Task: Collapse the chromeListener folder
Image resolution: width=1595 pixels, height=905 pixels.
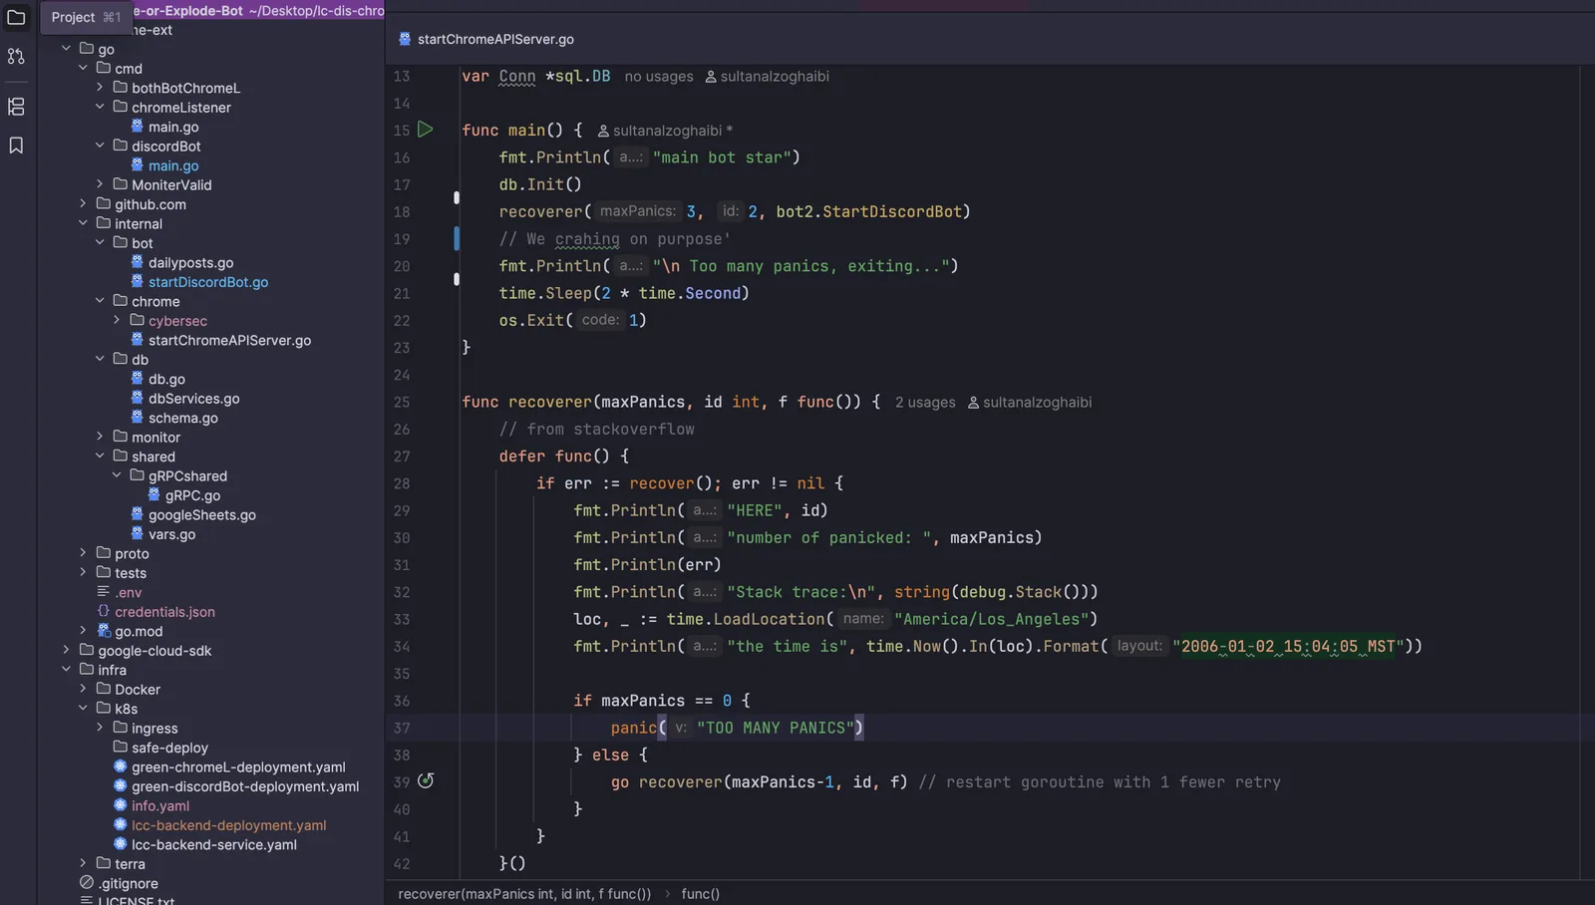Action: [100, 107]
